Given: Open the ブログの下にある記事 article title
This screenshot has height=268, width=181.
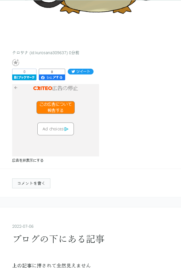Looking at the screenshot, I should tap(59, 239).
